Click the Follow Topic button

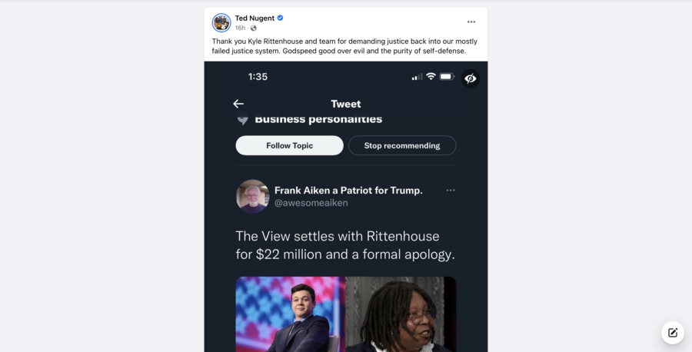pyautogui.click(x=289, y=145)
